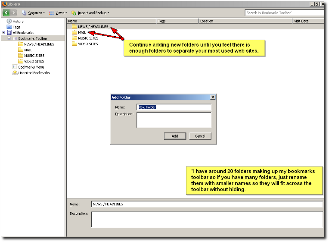
Task: Click the Search in Bookmarks Toolbar field
Action: point(284,13)
